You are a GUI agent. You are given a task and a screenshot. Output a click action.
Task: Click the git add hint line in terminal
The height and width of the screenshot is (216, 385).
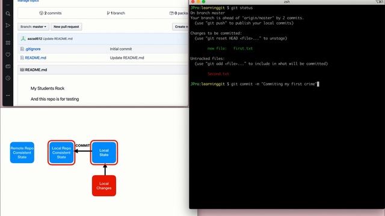click(261, 64)
